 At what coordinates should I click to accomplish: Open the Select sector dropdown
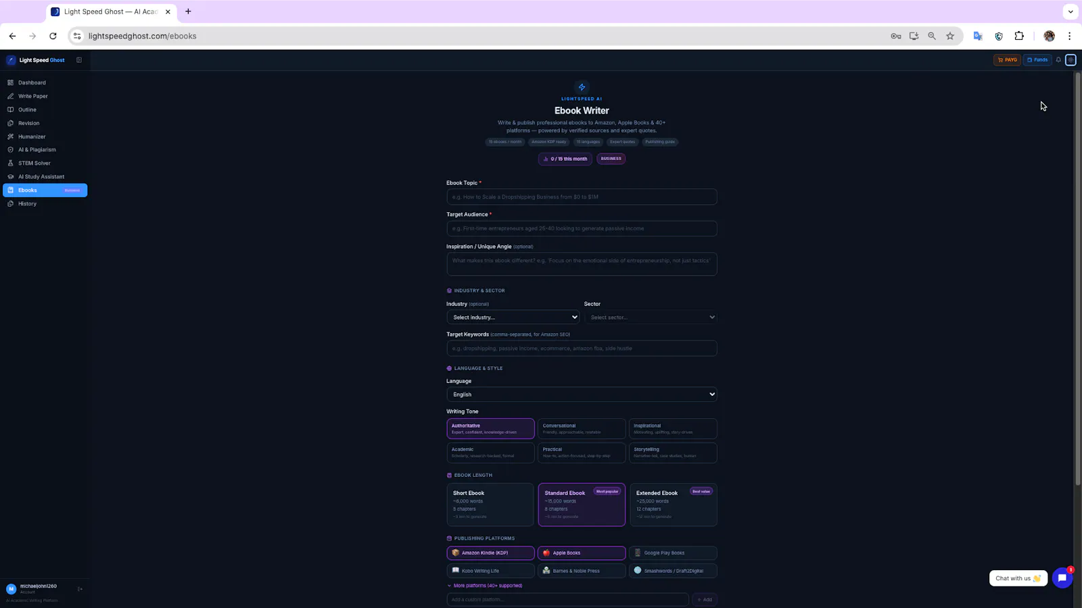coord(651,318)
